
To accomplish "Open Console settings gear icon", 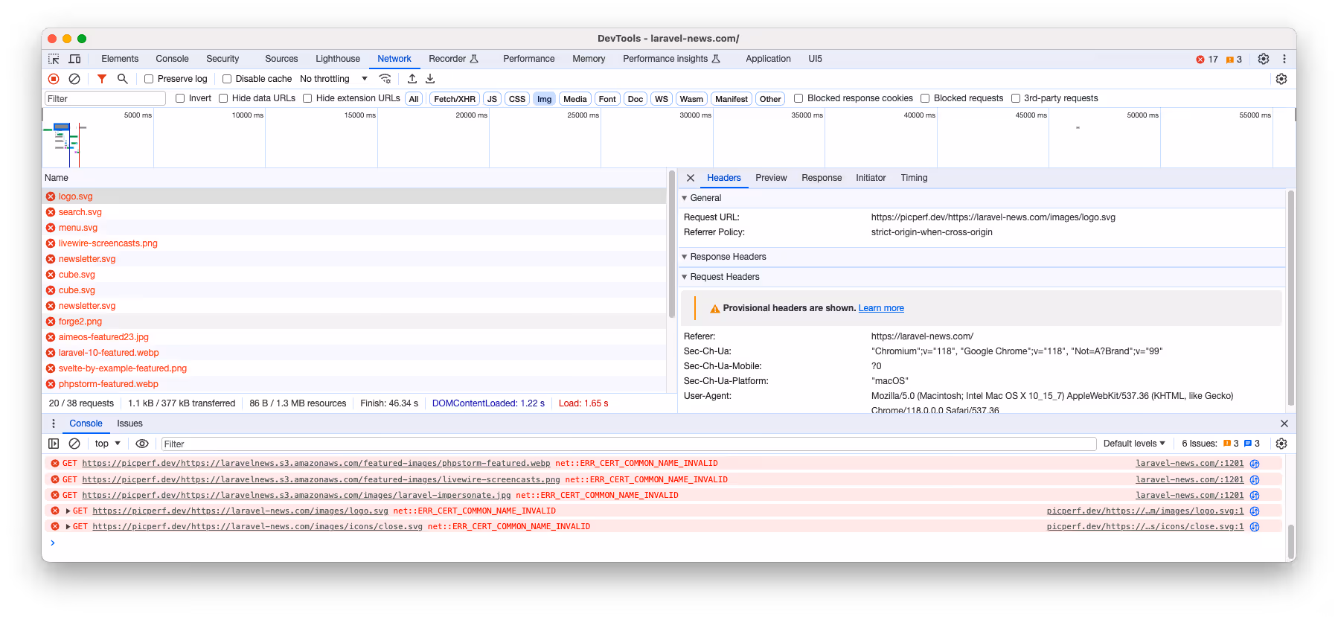I will point(1281,444).
